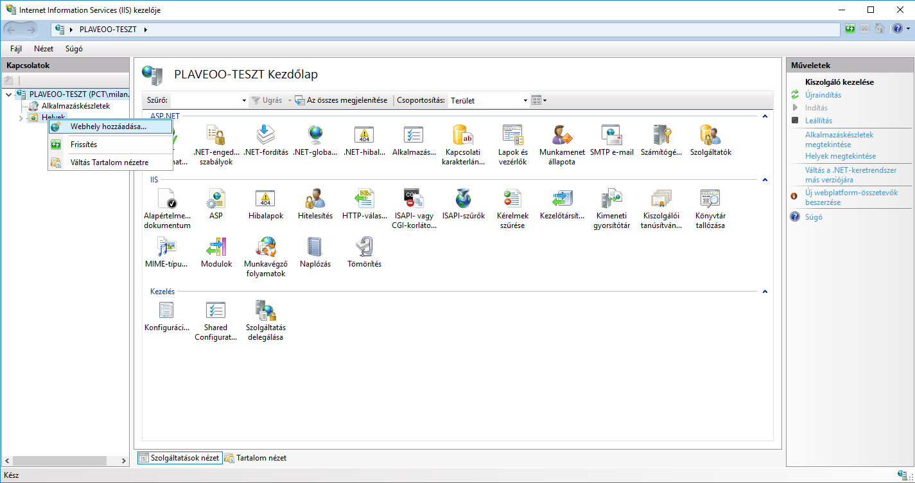This screenshot has height=483, width=915.
Task: Open the Tömörítés compression icon
Action: (364, 247)
